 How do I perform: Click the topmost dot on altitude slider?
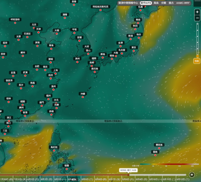198,24
